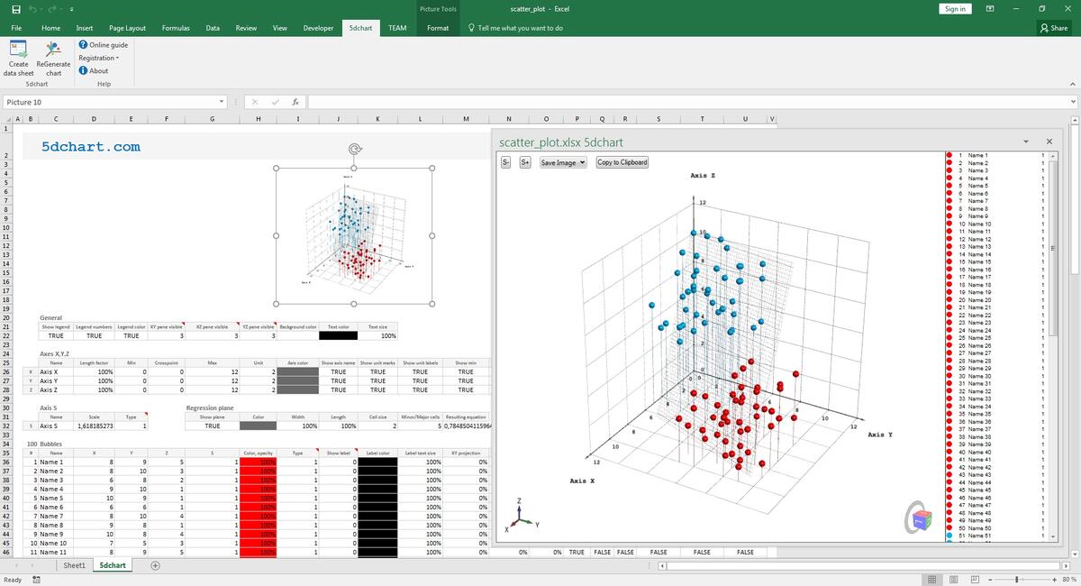Image resolution: width=1081 pixels, height=586 pixels.
Task: Click the red bullet beside Name 1 in legend
Action: [x=949, y=156]
